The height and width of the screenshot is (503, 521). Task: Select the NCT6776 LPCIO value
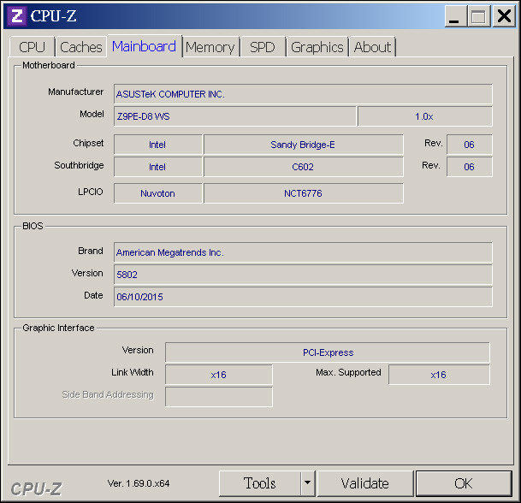[303, 193]
